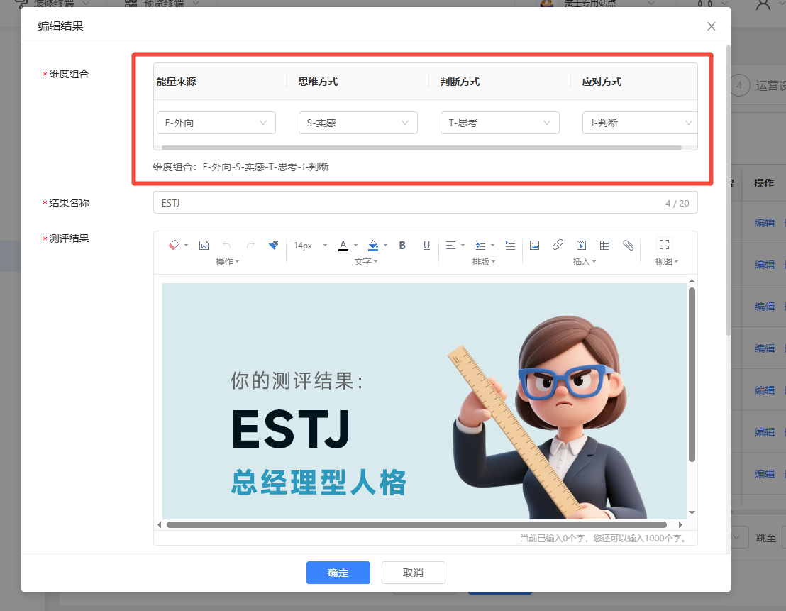Click the insert video icon
The width and height of the screenshot is (786, 611).
coord(581,245)
